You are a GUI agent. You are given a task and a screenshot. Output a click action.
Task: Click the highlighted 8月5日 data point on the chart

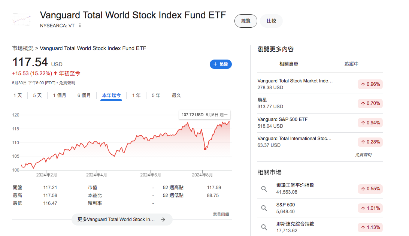click(x=205, y=148)
